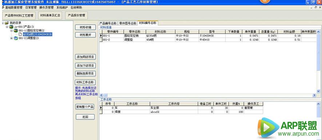The width and height of the screenshot is (322, 140).
Task: Select the 45#钢 material name cell
Action: [160, 40]
